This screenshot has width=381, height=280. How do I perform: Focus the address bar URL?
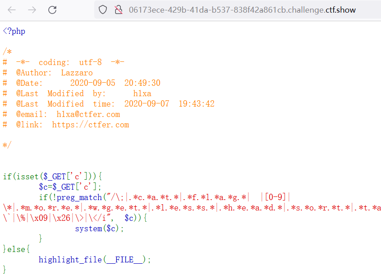[242, 10]
